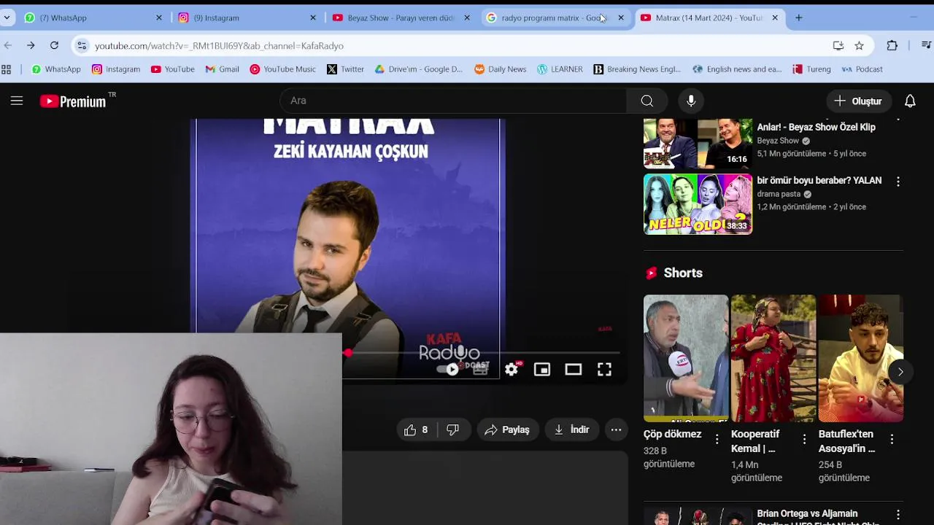Switch to the WhatsApp browser tab

[92, 17]
